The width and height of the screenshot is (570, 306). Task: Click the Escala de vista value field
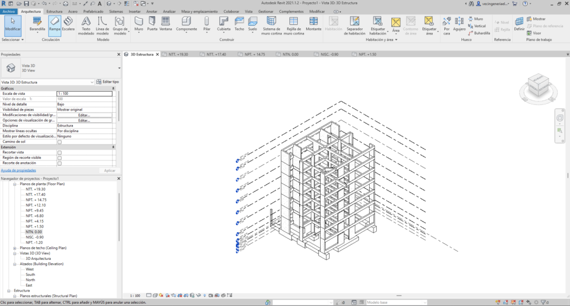click(85, 93)
